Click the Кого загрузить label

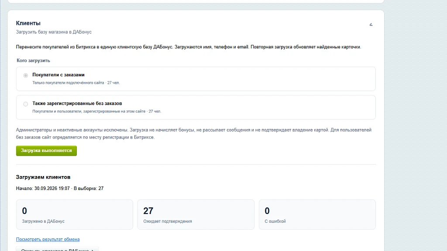pyautogui.click(x=33, y=60)
